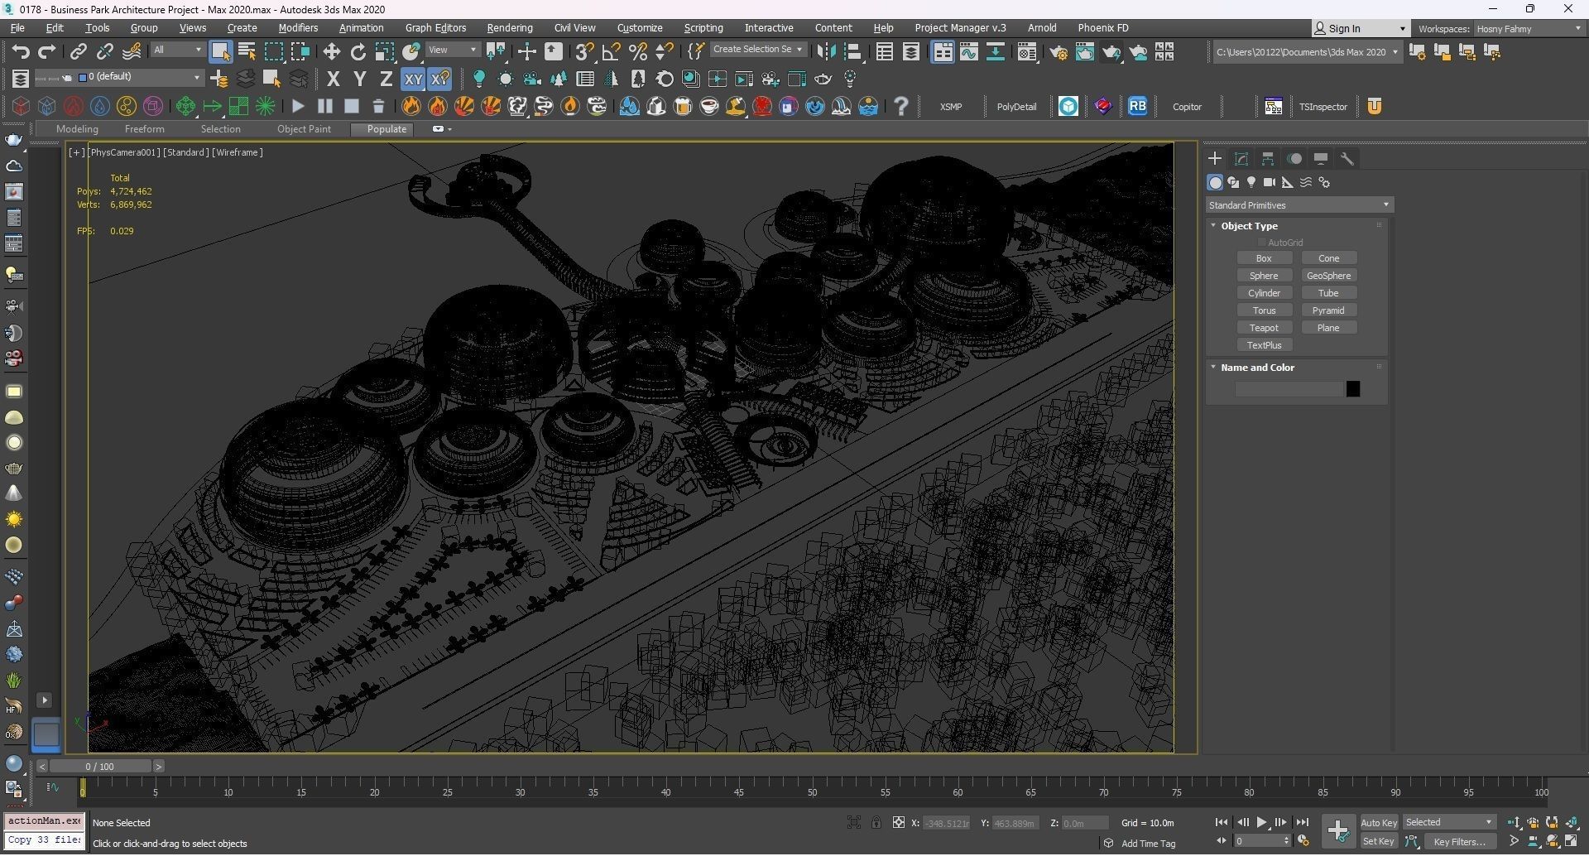Open the Rendered Frame Window
Viewport: 1589px width, 861px height.
1084,52
